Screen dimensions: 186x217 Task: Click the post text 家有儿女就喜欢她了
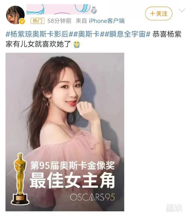click(38, 44)
